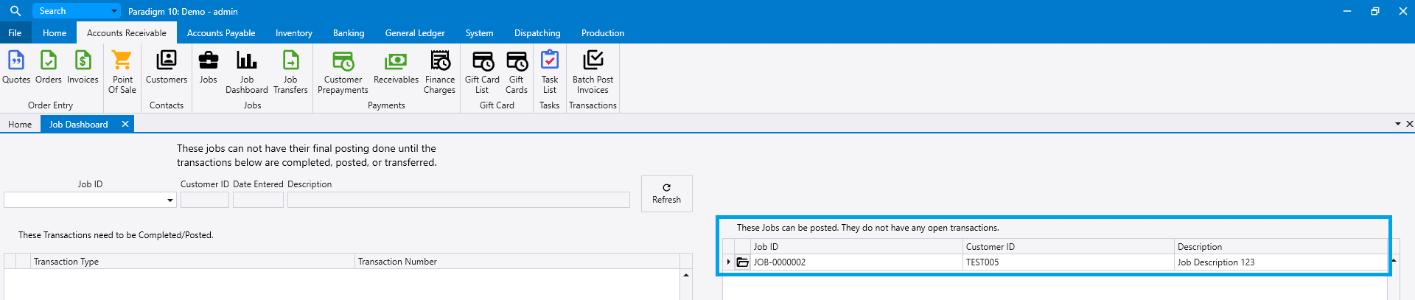Sort by Transaction Type column header
The height and width of the screenshot is (300, 1415).
pyautogui.click(x=192, y=262)
